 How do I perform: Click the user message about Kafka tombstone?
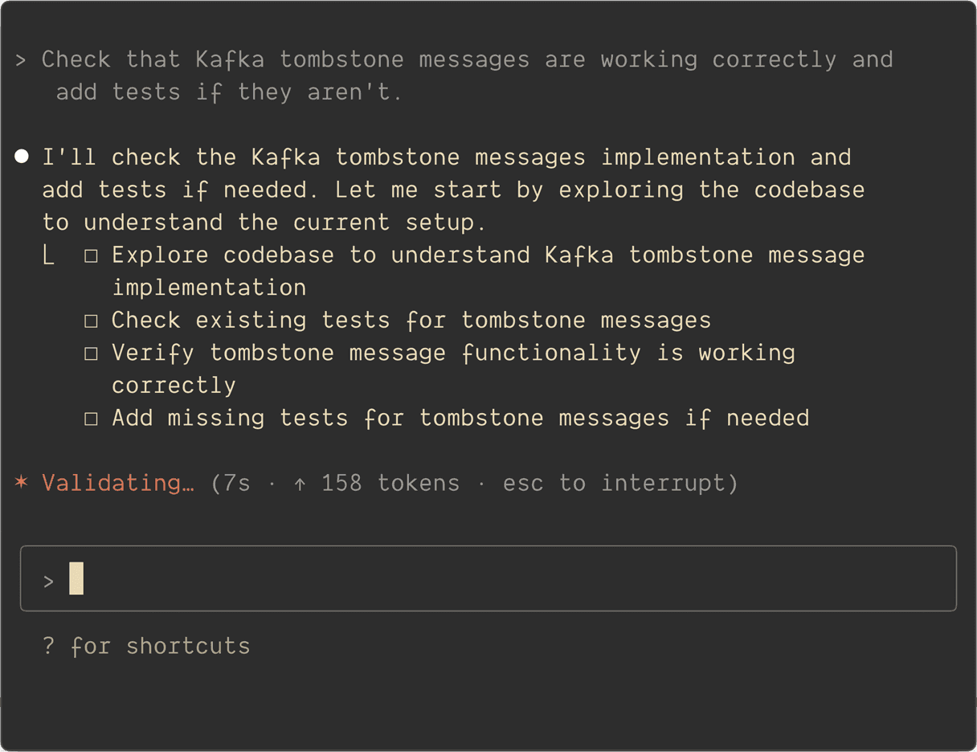tap(466, 76)
